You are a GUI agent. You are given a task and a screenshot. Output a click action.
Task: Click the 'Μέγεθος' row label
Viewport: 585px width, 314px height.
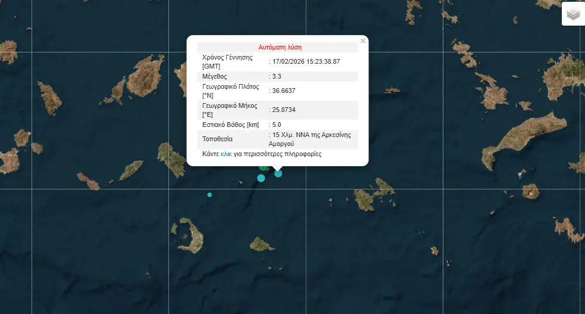click(216, 77)
